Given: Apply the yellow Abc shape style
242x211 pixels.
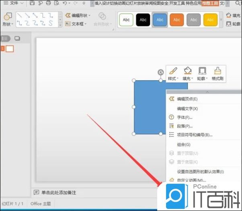Looking at the screenshot, I should (x=210, y=20).
